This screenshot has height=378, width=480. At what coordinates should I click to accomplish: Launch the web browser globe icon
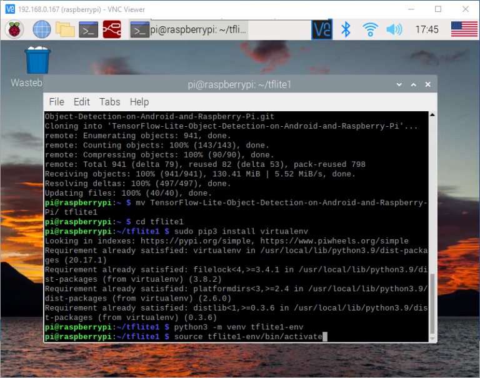click(41, 29)
